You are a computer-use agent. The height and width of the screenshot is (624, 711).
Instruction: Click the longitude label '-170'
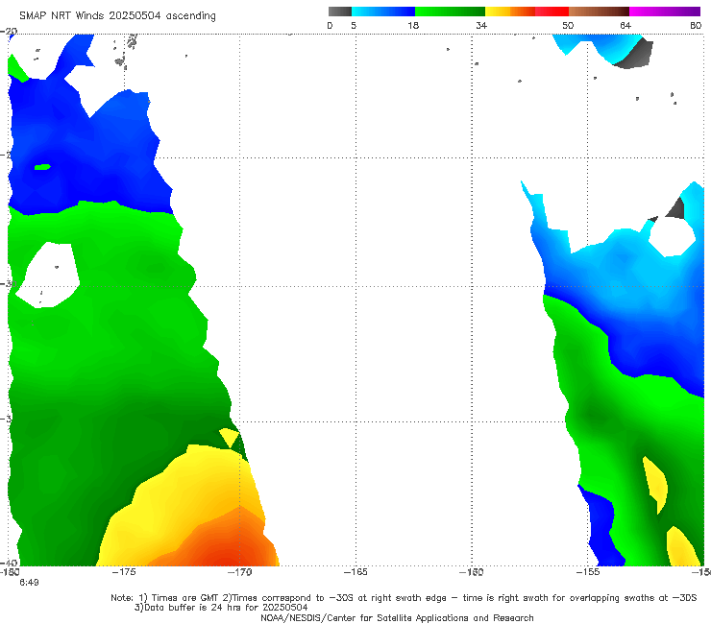(239, 572)
